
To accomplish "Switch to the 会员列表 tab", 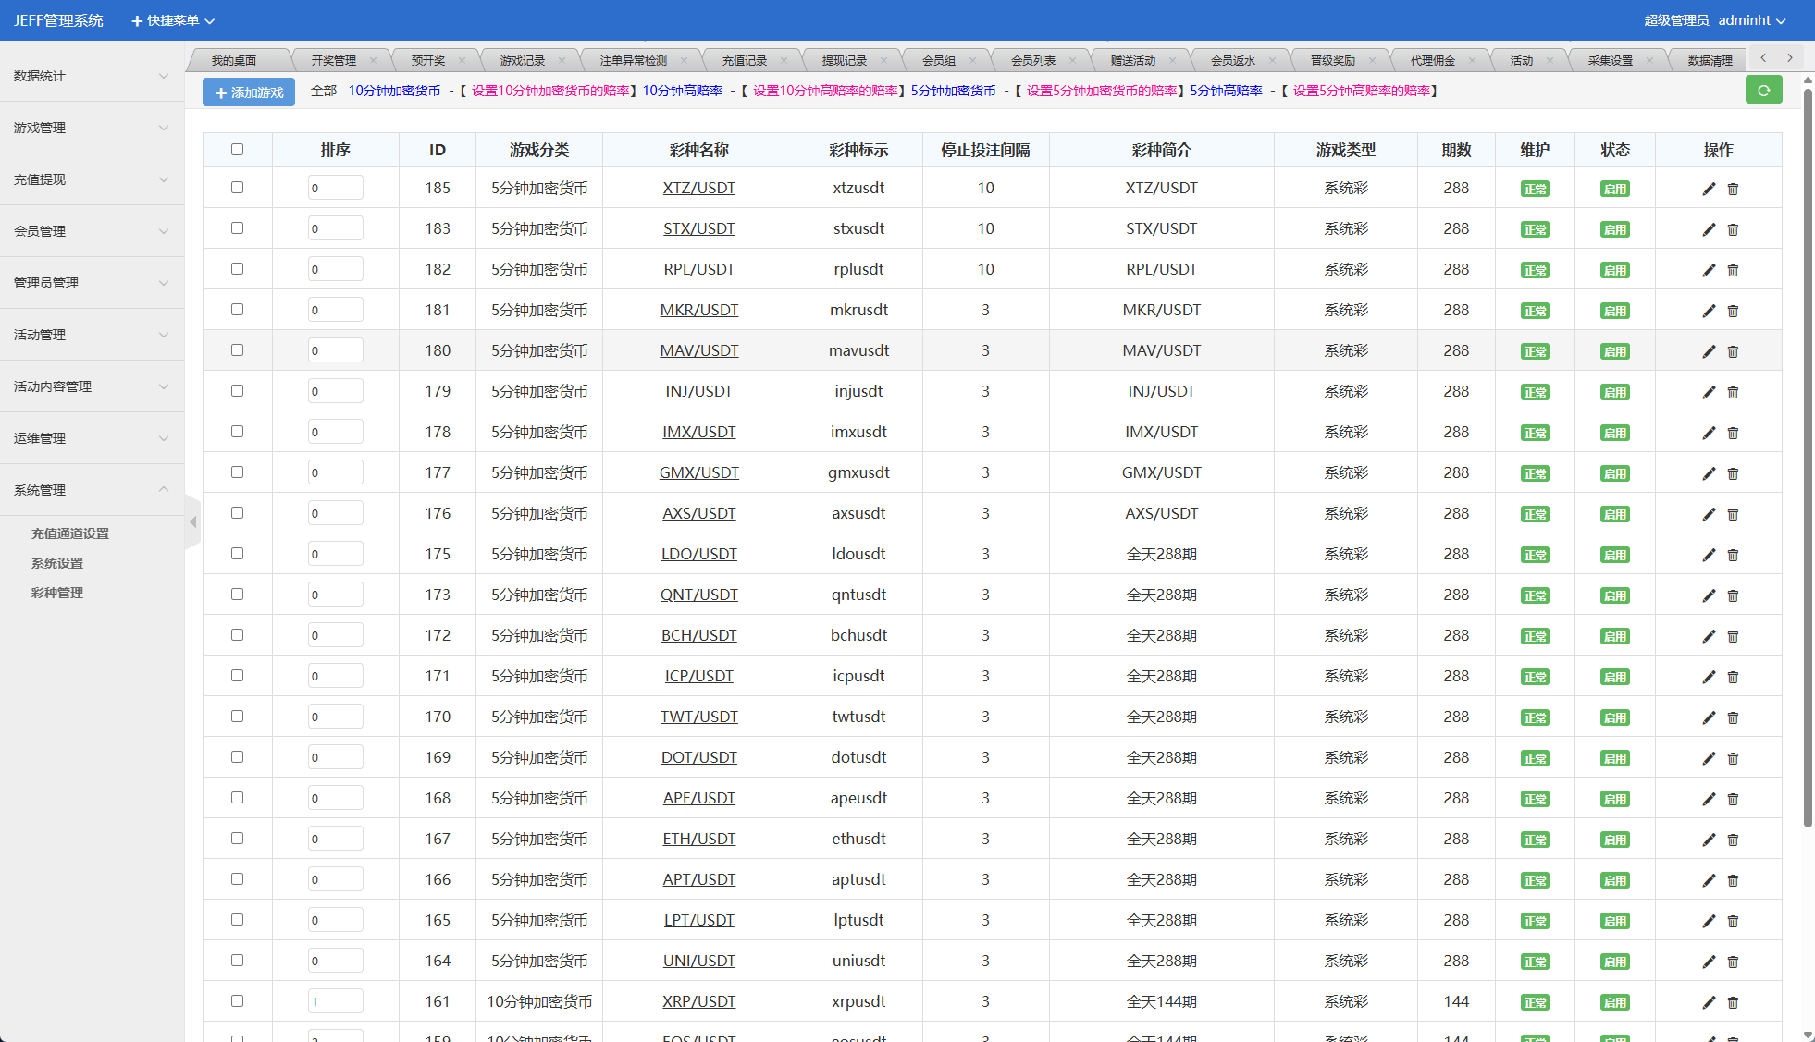I will tap(1032, 61).
